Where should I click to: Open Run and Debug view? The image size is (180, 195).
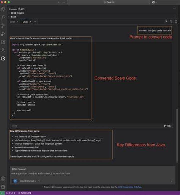3,34
